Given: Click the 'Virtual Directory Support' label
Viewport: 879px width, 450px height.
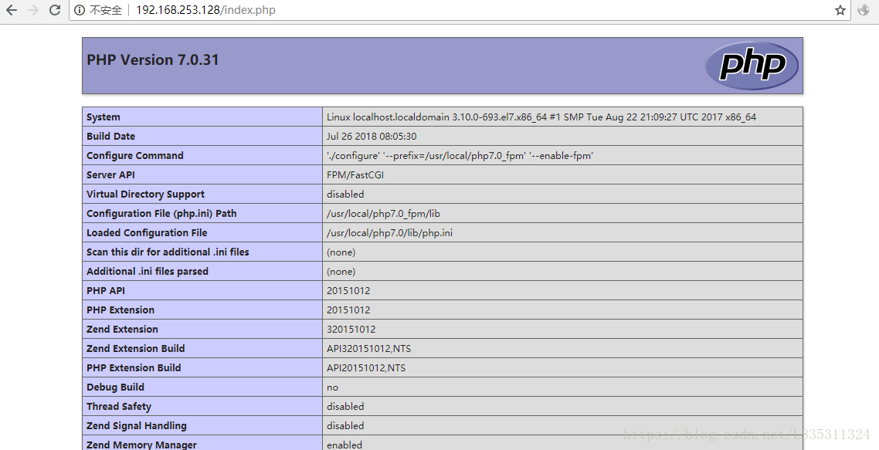Looking at the screenshot, I should tap(145, 195).
